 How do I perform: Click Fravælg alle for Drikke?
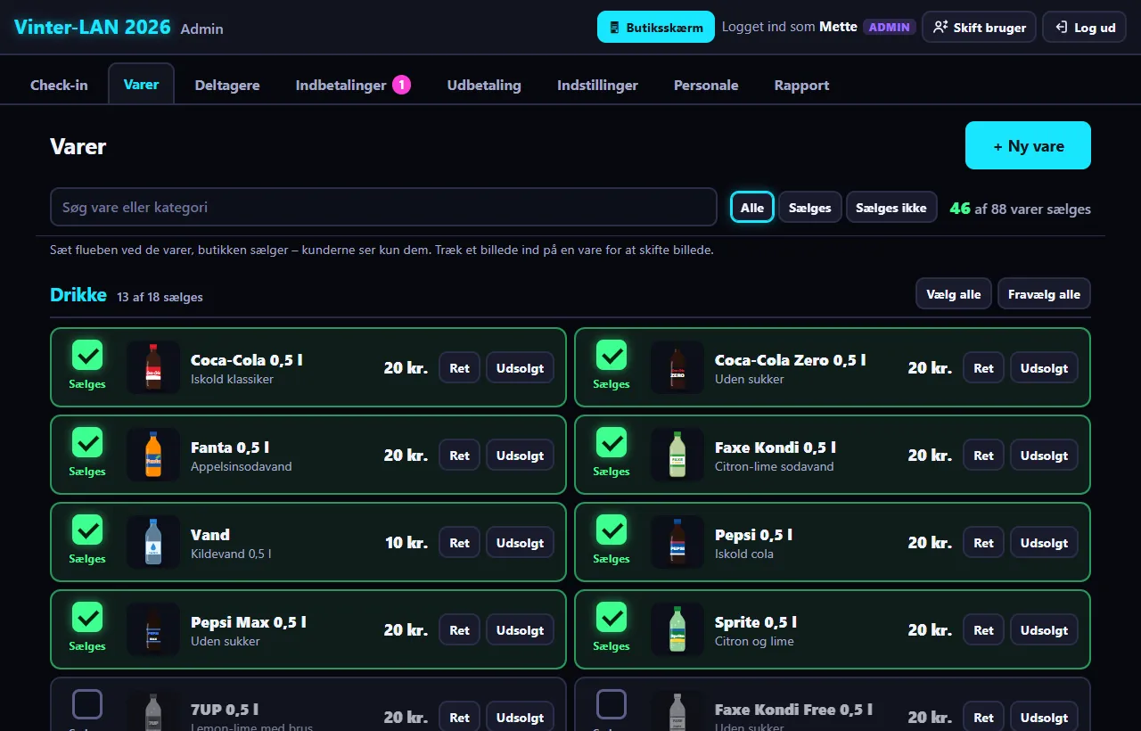coord(1044,293)
